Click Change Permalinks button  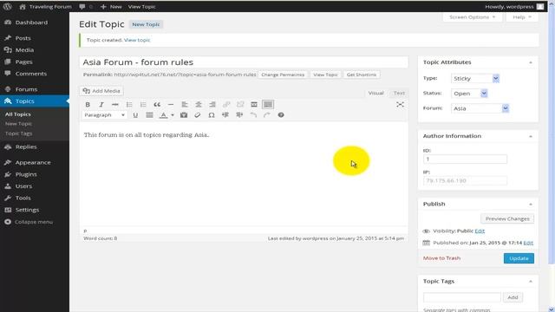point(283,75)
